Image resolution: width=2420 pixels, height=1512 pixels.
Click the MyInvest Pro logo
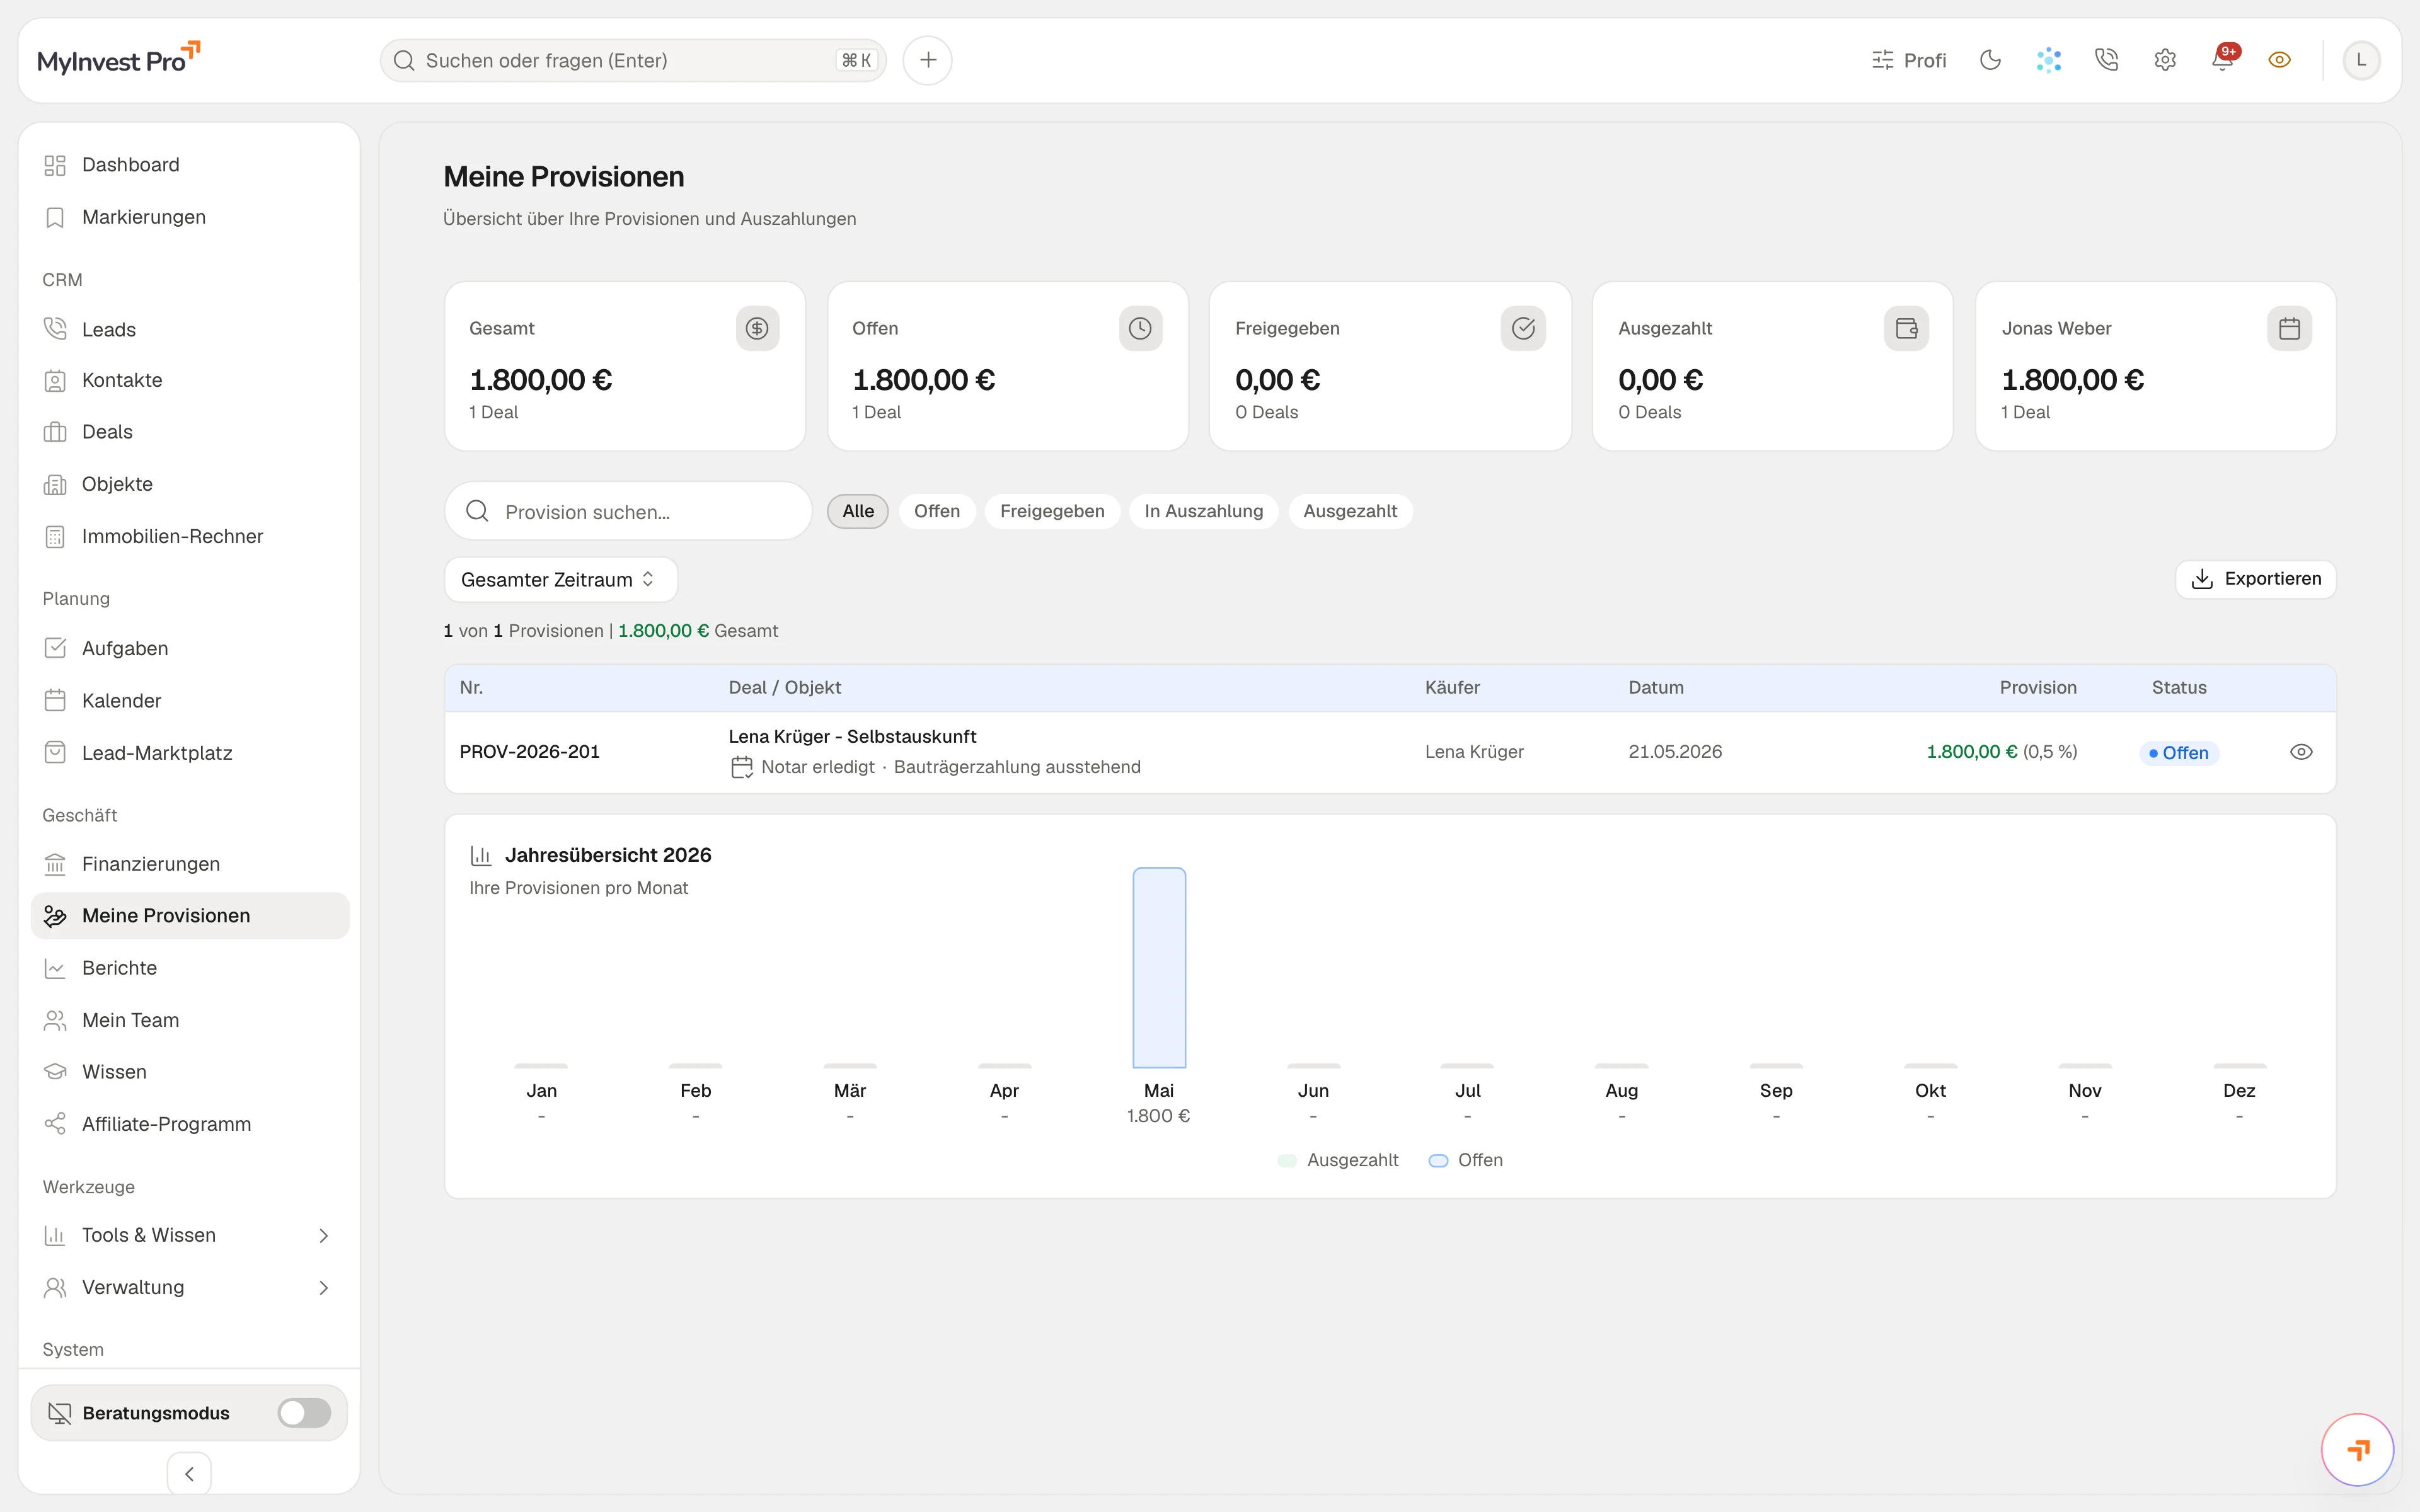click(118, 59)
